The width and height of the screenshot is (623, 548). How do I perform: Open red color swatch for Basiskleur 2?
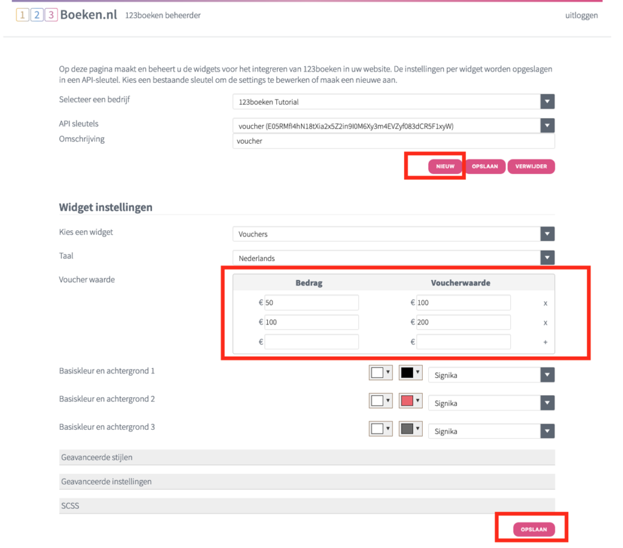click(411, 401)
